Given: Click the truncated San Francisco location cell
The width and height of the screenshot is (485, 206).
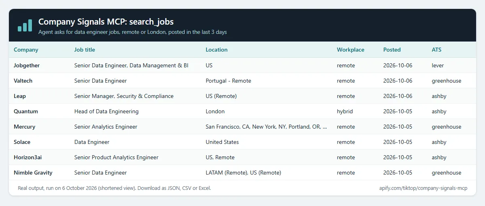Looking at the screenshot, I should pyautogui.click(x=266, y=127).
